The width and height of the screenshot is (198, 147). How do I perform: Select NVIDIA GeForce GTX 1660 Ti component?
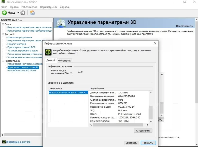point(68,93)
